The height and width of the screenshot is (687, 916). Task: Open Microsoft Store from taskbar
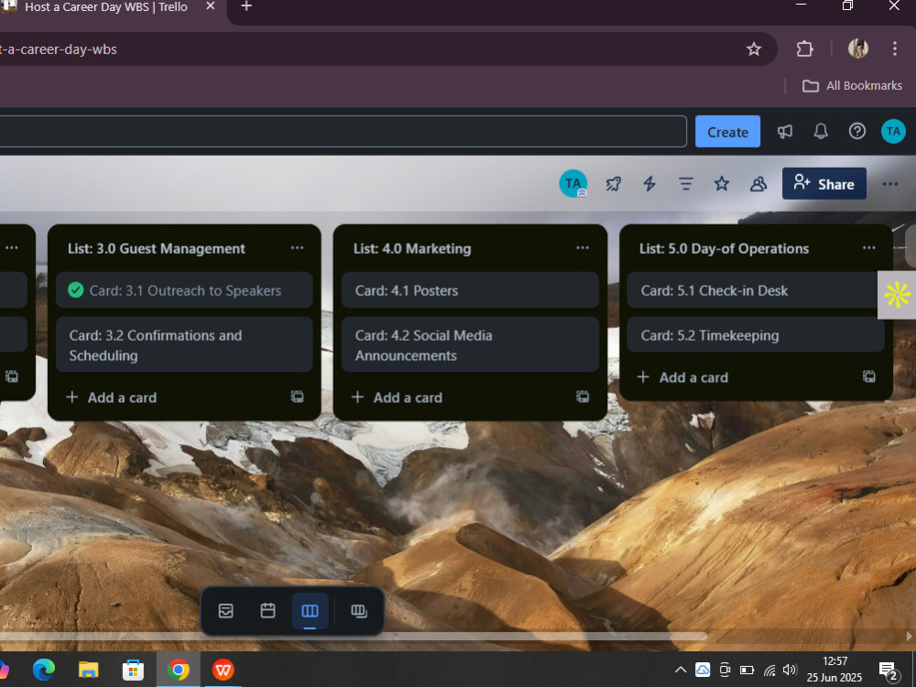[133, 670]
